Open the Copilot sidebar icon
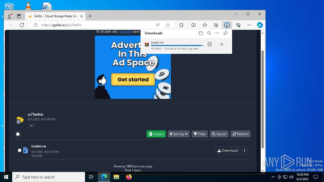This screenshot has height=182, width=324. (x=260, y=25)
